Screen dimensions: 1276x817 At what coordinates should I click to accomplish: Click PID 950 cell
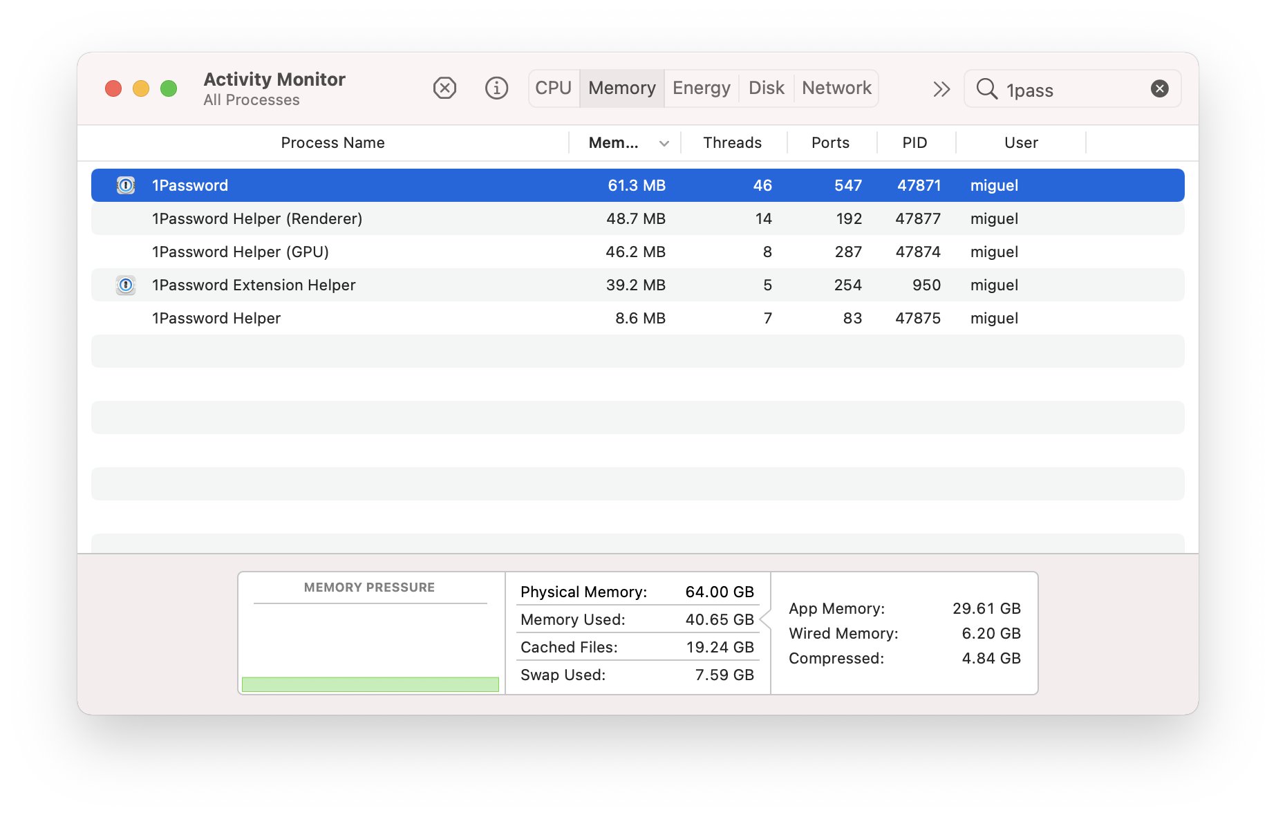pyautogui.click(x=926, y=285)
